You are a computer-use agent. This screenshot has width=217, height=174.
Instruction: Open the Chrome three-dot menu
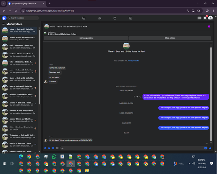[213, 11]
